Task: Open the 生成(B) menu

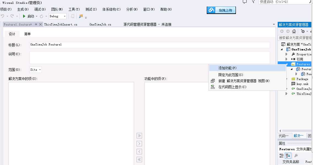Action: tap(23, 9)
